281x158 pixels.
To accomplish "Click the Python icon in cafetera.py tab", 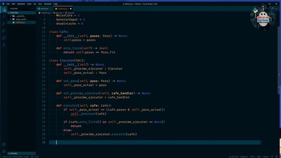I will 56,9.
